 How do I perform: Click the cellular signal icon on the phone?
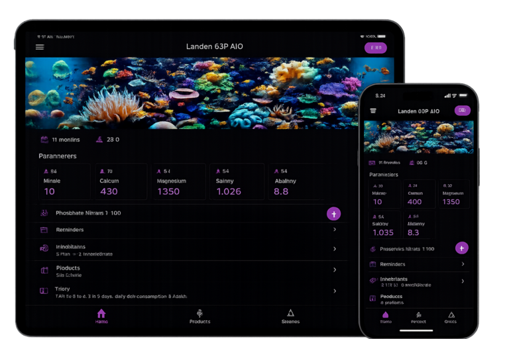pos(447,96)
